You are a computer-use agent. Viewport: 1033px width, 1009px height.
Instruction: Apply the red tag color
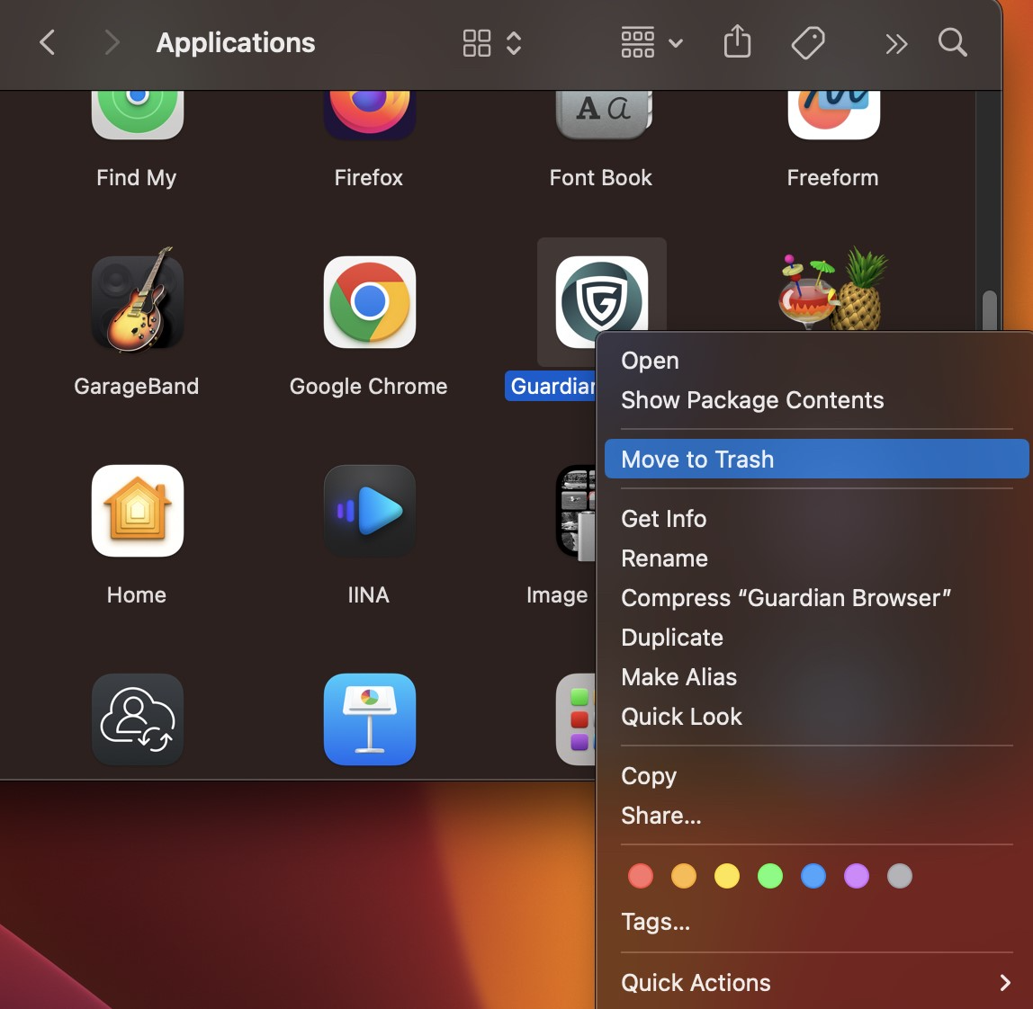coord(641,876)
